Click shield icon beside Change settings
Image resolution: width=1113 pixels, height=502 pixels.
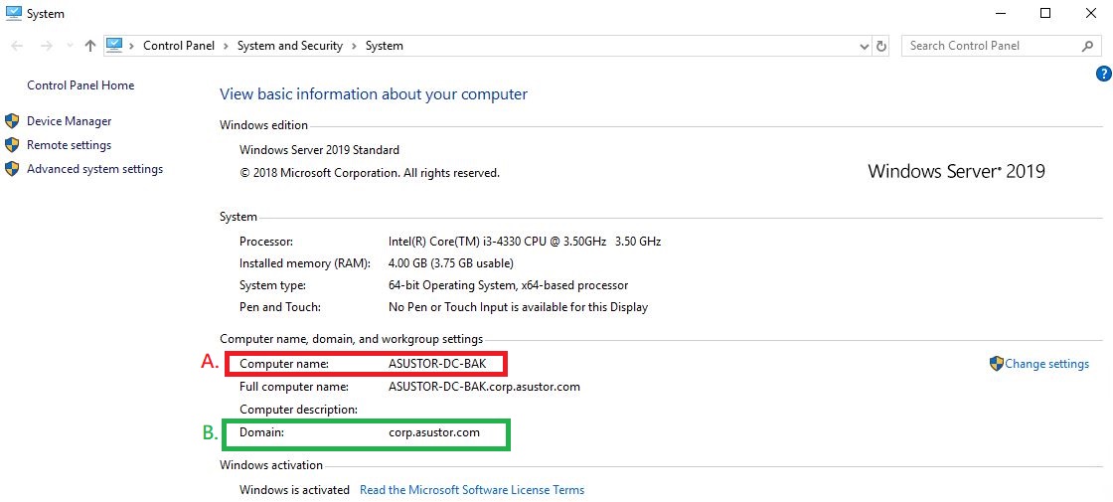pyautogui.click(x=997, y=364)
